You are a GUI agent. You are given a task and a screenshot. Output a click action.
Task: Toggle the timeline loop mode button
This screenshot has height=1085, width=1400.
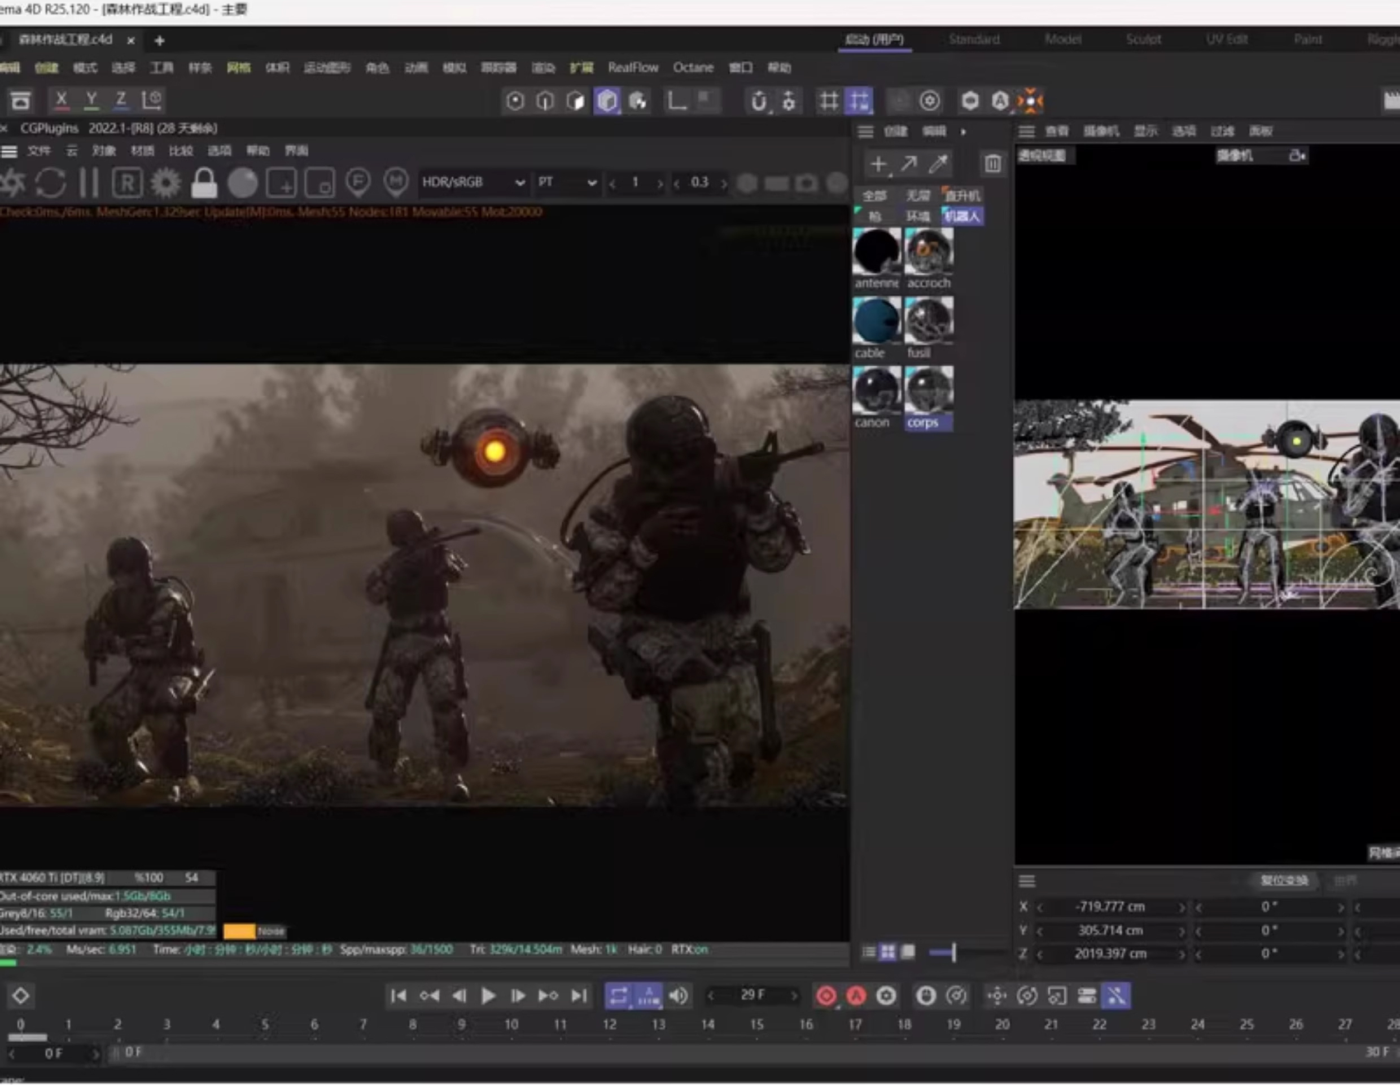click(619, 996)
